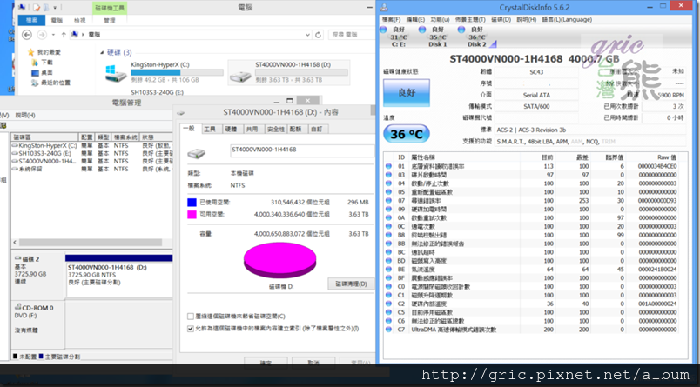Viewport: 700px width, 387px height.
Task: Click the KingSton-HyperX (C:) capacity bar
Action: click(x=177, y=72)
